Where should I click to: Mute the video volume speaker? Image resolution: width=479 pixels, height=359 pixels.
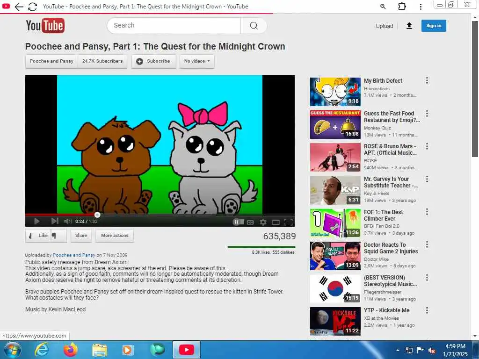click(67, 221)
